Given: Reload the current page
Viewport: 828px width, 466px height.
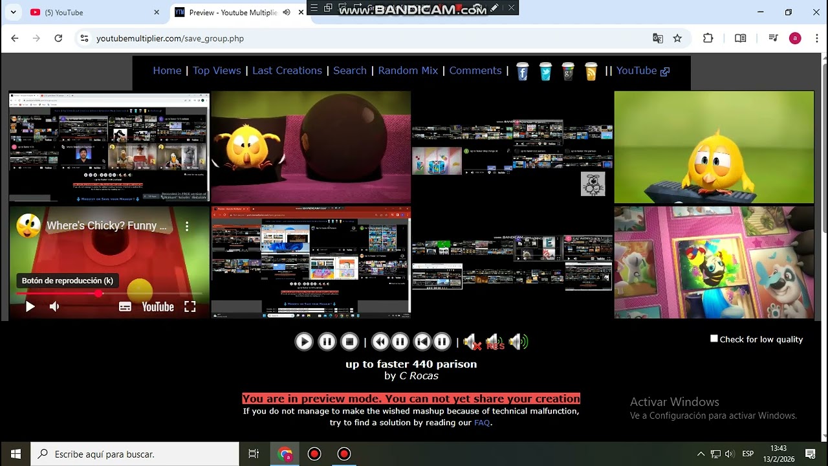Looking at the screenshot, I should coord(58,38).
